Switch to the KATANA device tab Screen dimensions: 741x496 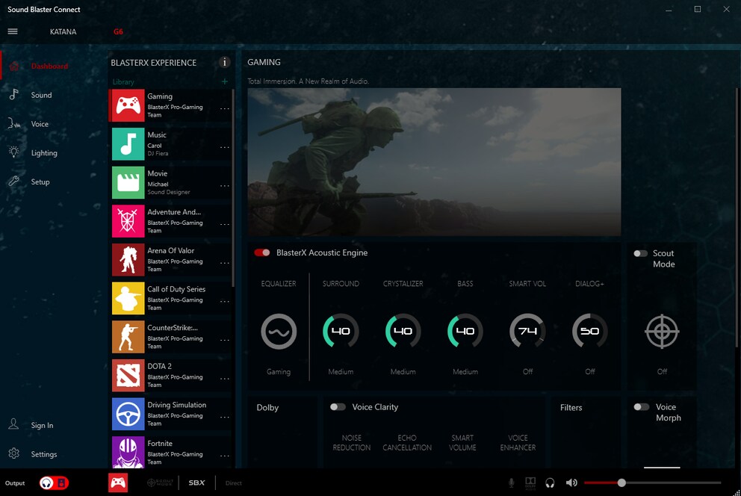point(63,31)
